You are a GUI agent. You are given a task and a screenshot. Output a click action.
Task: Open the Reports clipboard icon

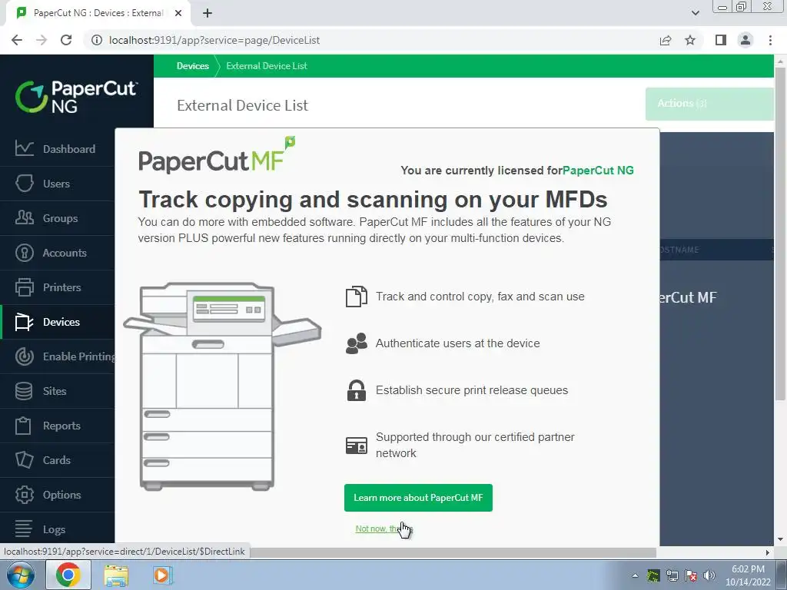click(x=24, y=426)
